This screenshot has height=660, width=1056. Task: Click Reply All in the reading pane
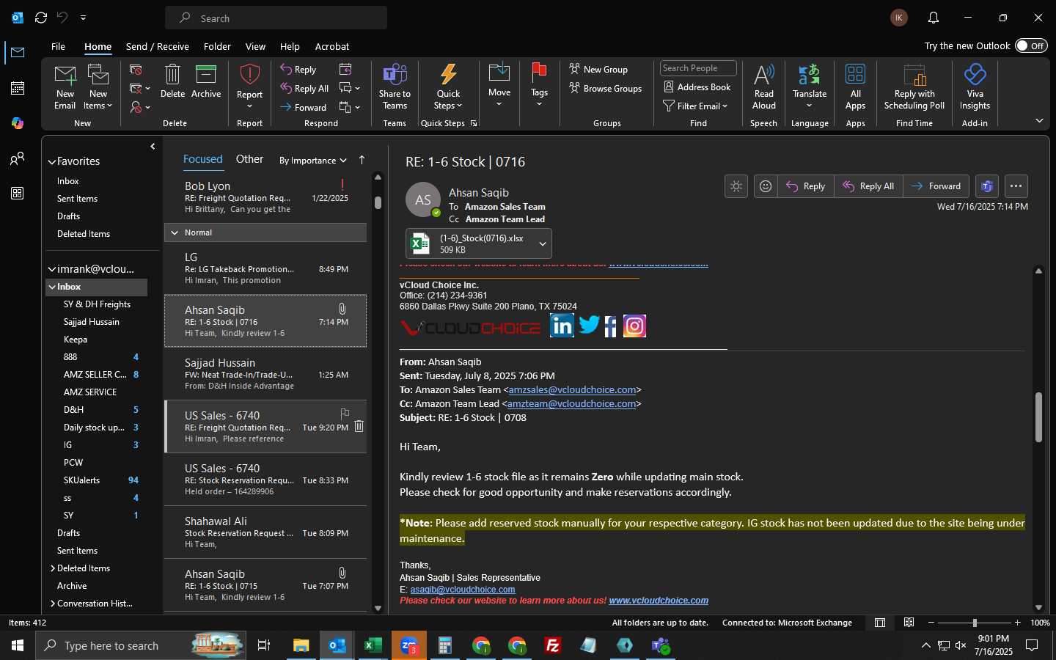[x=868, y=186]
